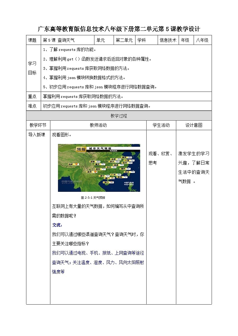Click objective 5 about 网络数据查询

tap(100, 87)
